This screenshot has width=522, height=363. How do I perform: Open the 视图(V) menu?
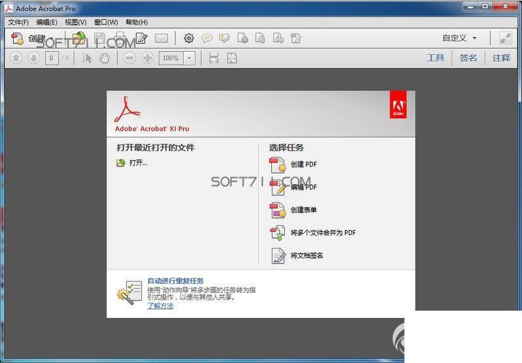pyautogui.click(x=76, y=22)
